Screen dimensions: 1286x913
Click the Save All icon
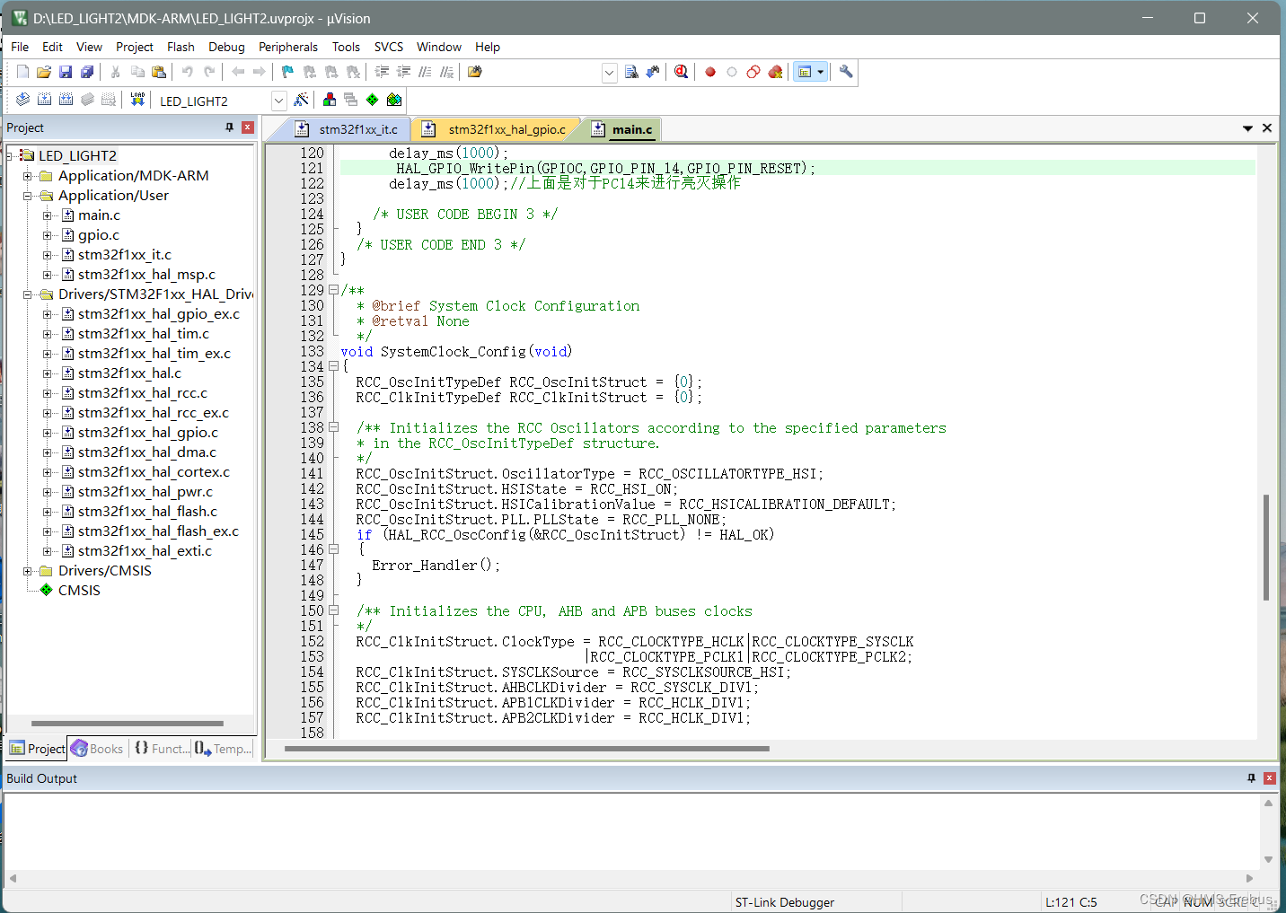point(87,72)
